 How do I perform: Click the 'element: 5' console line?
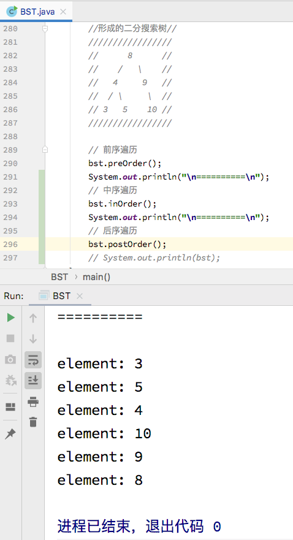click(x=100, y=387)
